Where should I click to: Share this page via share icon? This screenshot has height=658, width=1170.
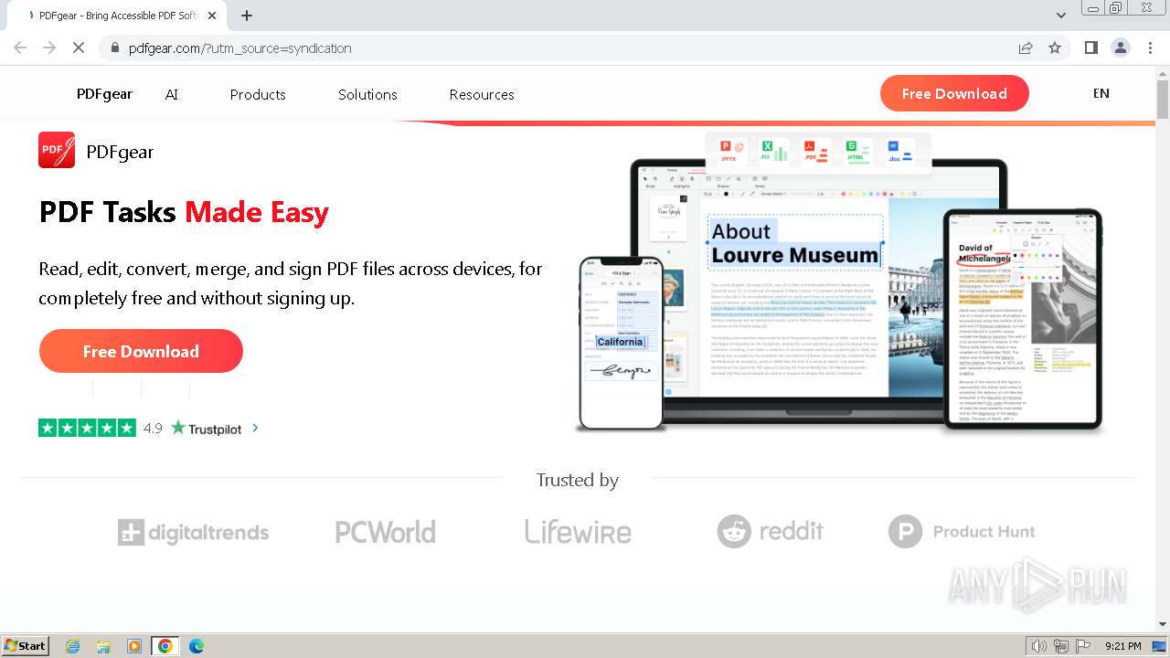(x=1026, y=48)
